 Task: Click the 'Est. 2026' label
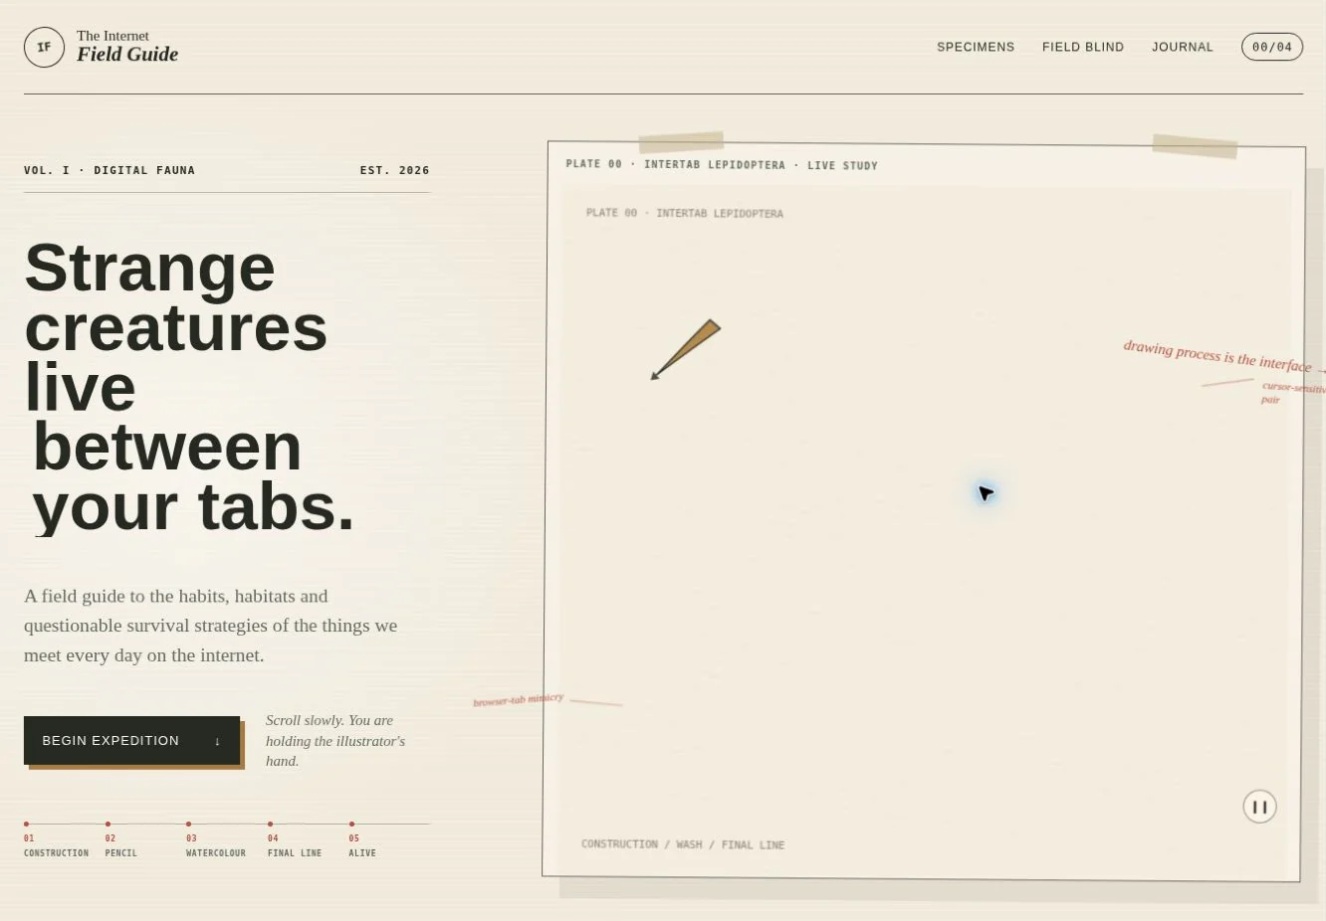tap(395, 170)
